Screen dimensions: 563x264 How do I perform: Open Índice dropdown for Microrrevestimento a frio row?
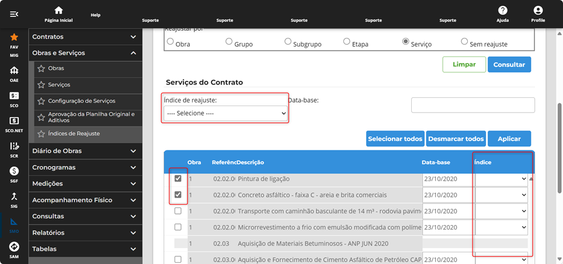coord(501,227)
